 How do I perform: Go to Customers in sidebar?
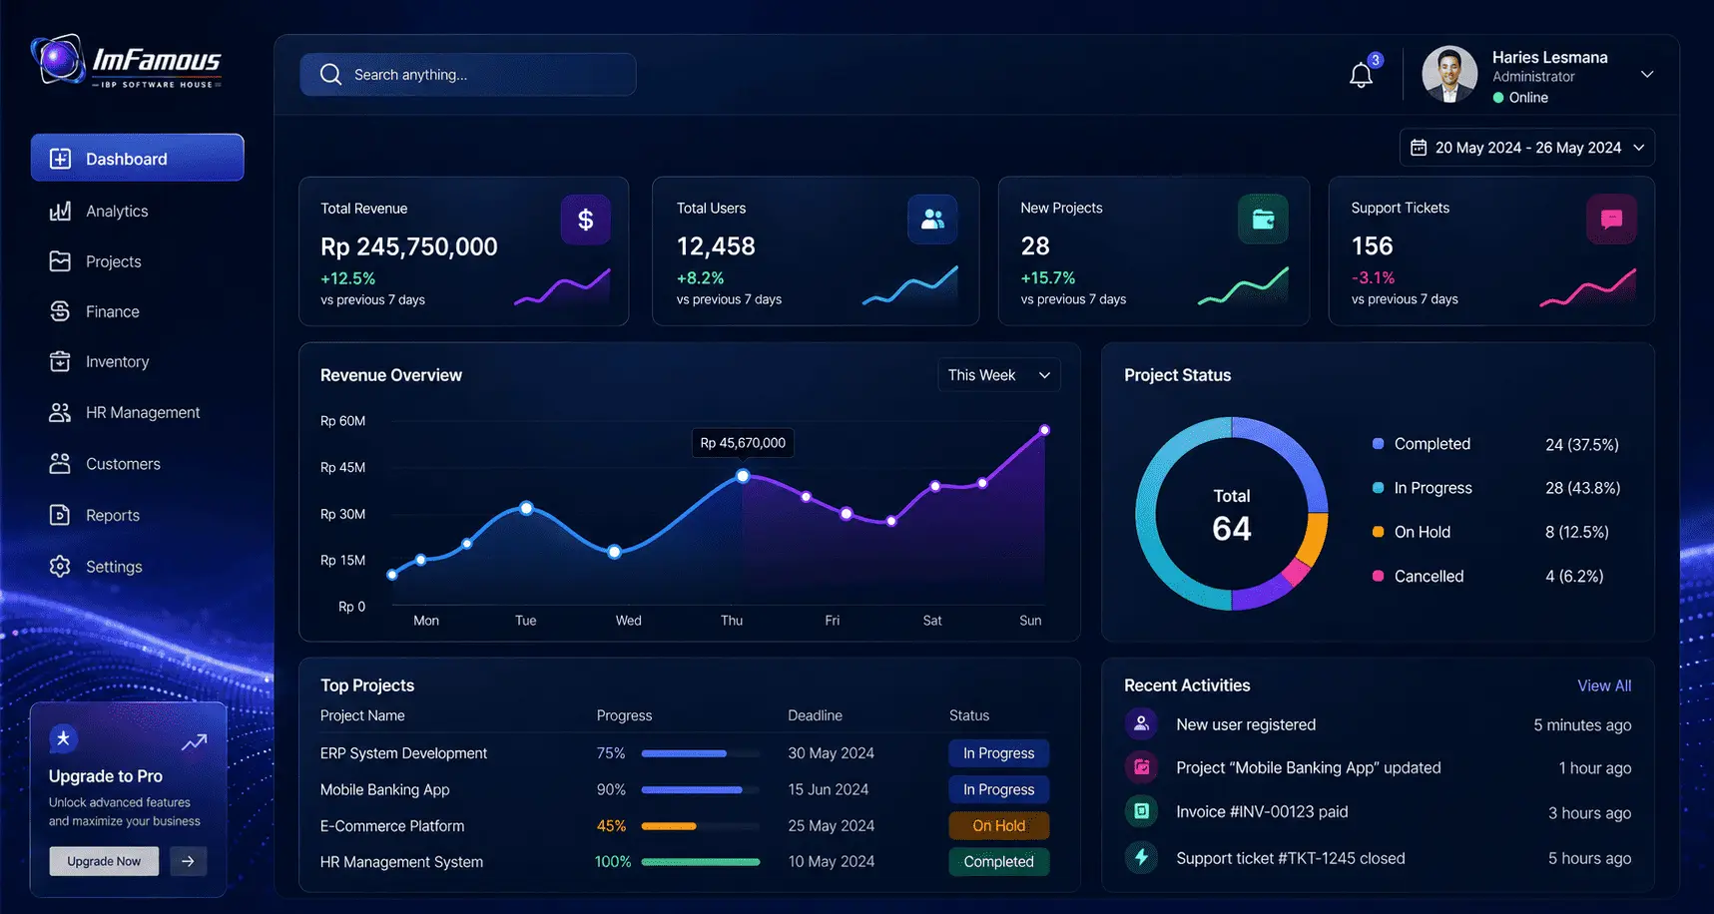click(123, 464)
